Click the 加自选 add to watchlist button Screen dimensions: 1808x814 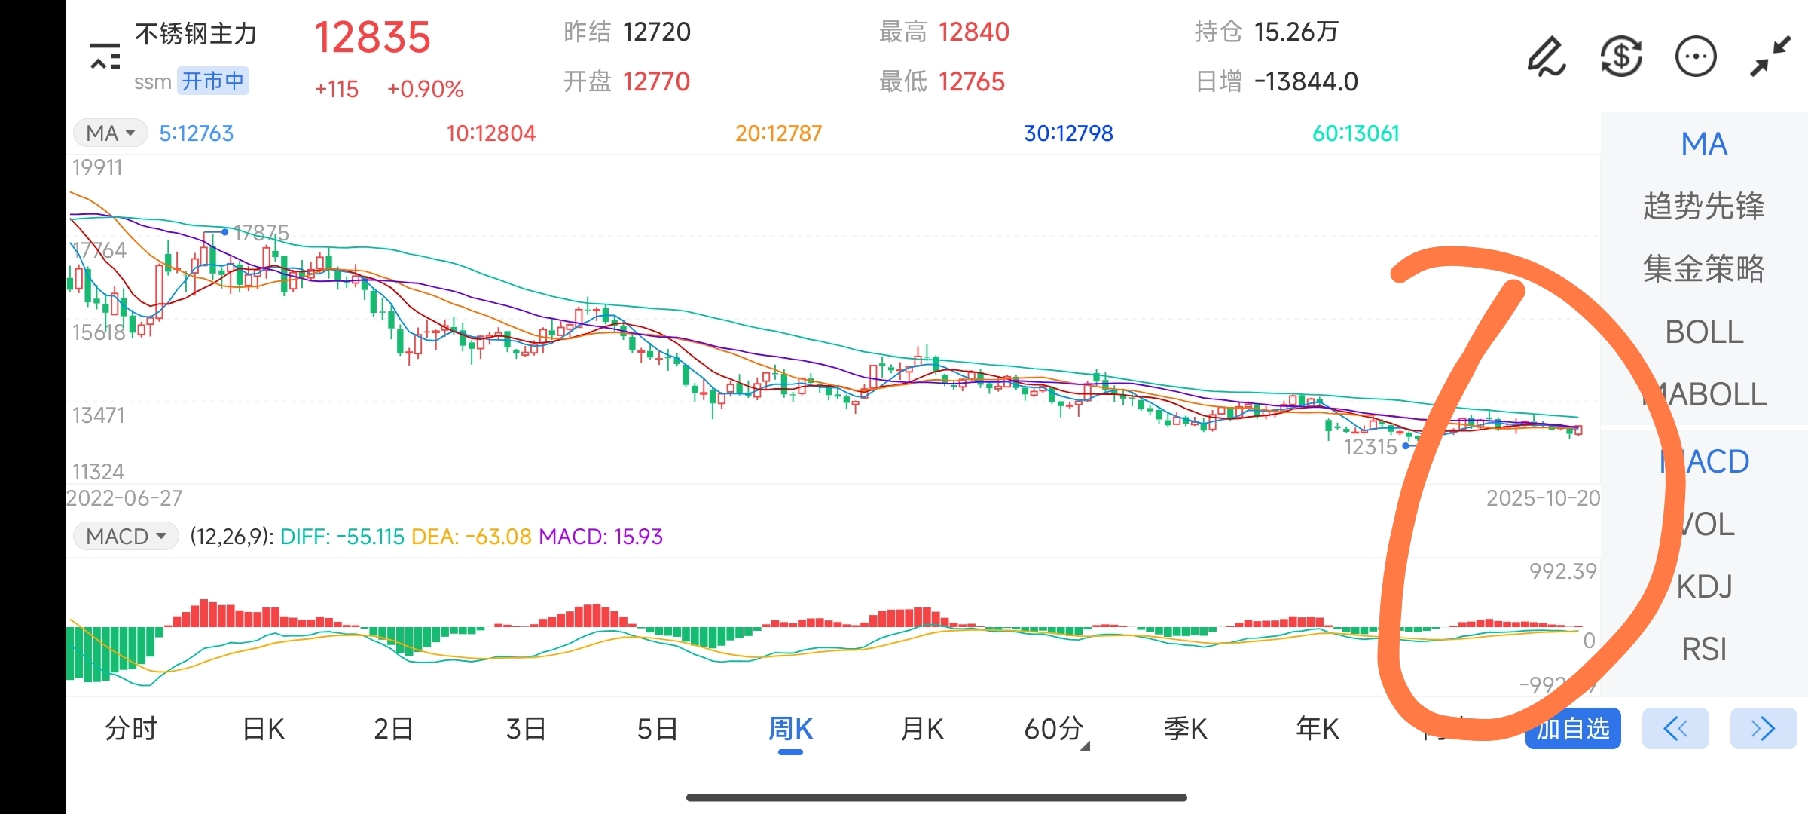(1573, 728)
